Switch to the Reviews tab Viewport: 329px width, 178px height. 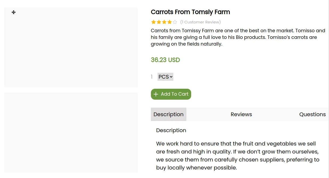point(241,114)
